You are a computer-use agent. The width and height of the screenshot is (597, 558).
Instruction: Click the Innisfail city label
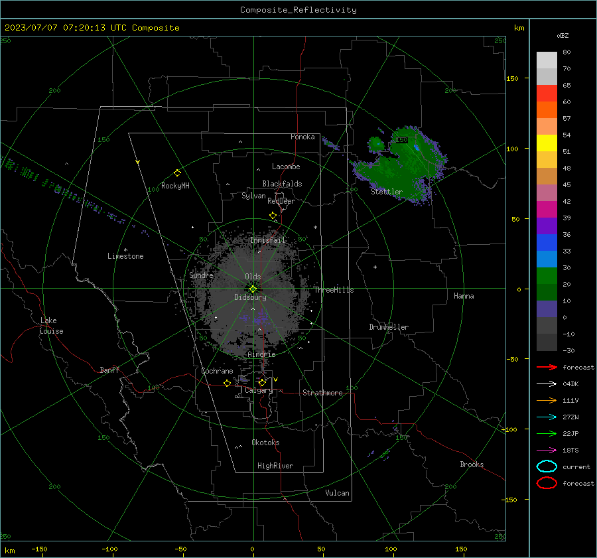pos(267,240)
